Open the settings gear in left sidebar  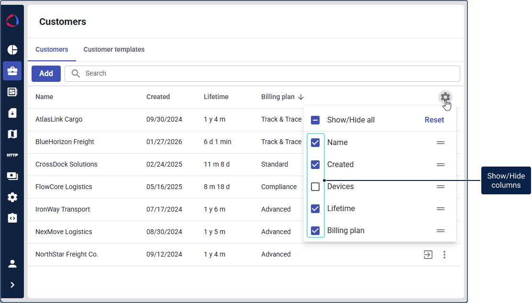pyautogui.click(x=12, y=197)
